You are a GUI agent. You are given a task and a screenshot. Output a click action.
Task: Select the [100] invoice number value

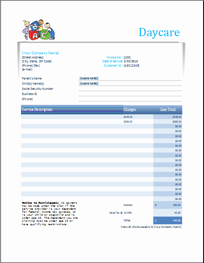tap(127, 57)
